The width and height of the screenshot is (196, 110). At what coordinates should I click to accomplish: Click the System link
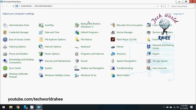pos(48,68)
